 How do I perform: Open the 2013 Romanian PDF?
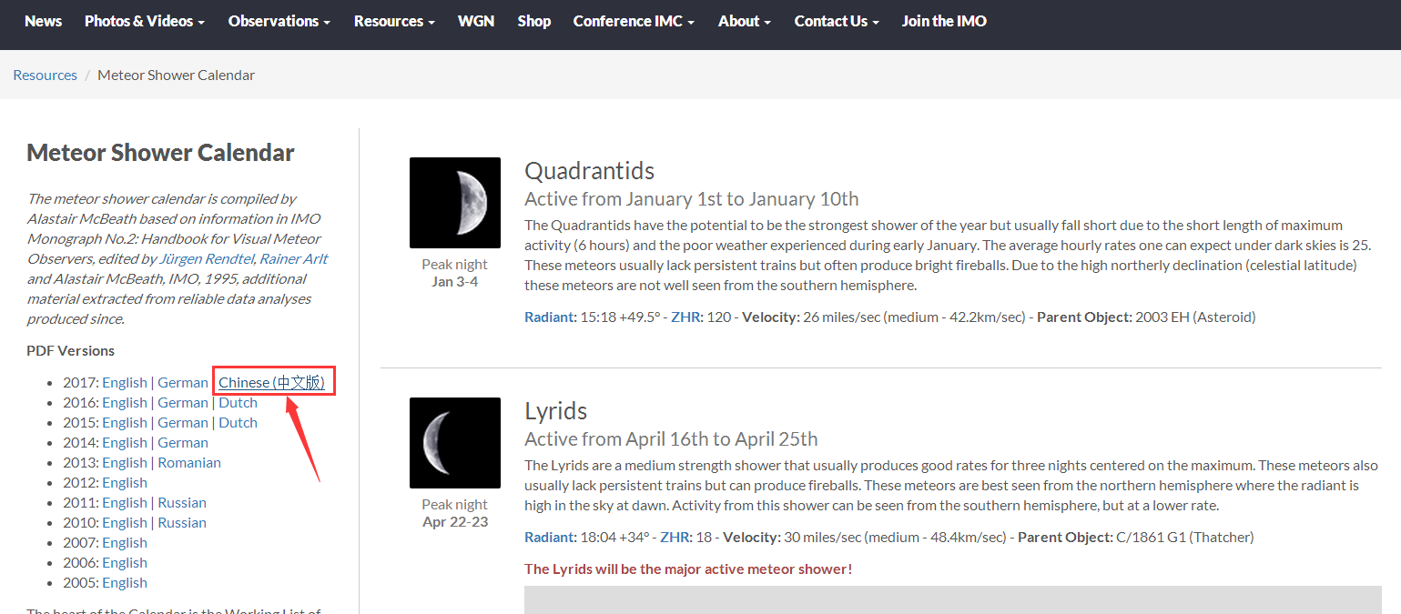tap(189, 462)
